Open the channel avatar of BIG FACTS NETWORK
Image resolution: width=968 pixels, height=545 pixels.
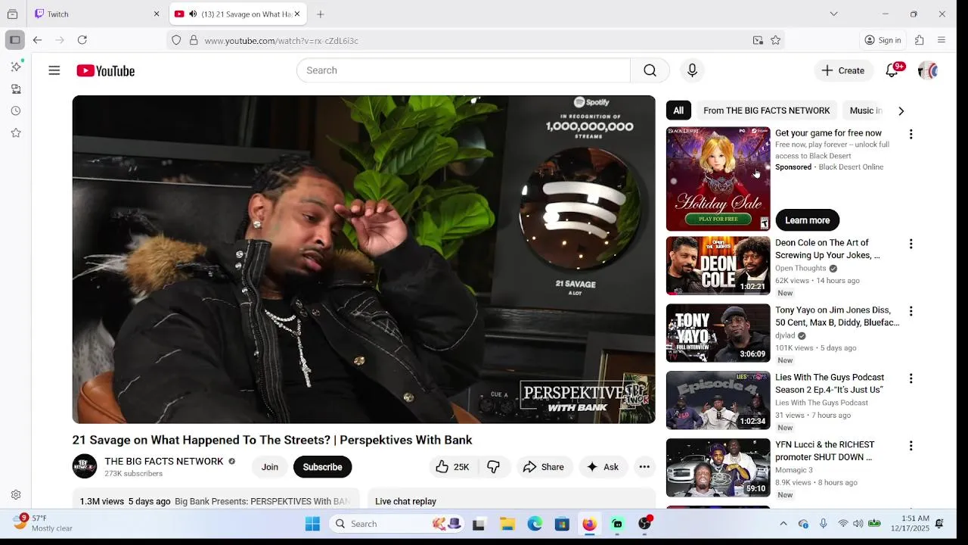click(x=85, y=466)
